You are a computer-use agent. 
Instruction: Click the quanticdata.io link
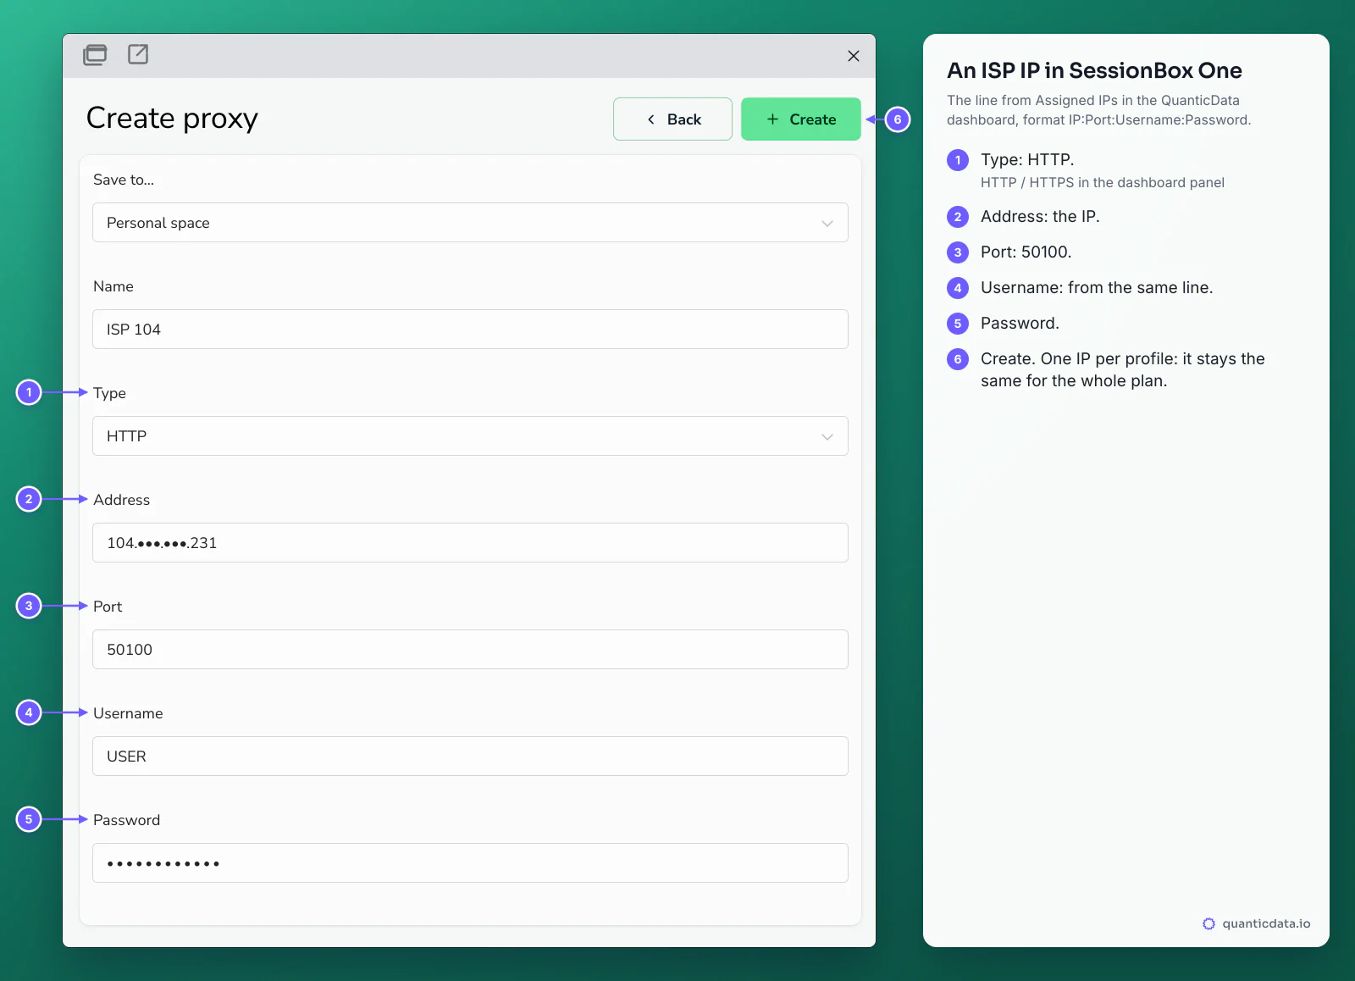[x=1266, y=923]
